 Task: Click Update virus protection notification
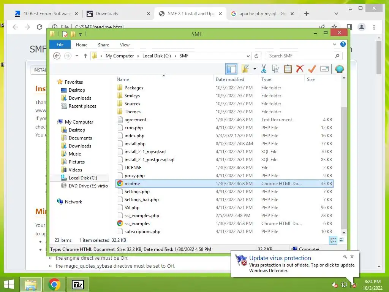pyautogui.click(x=295, y=264)
